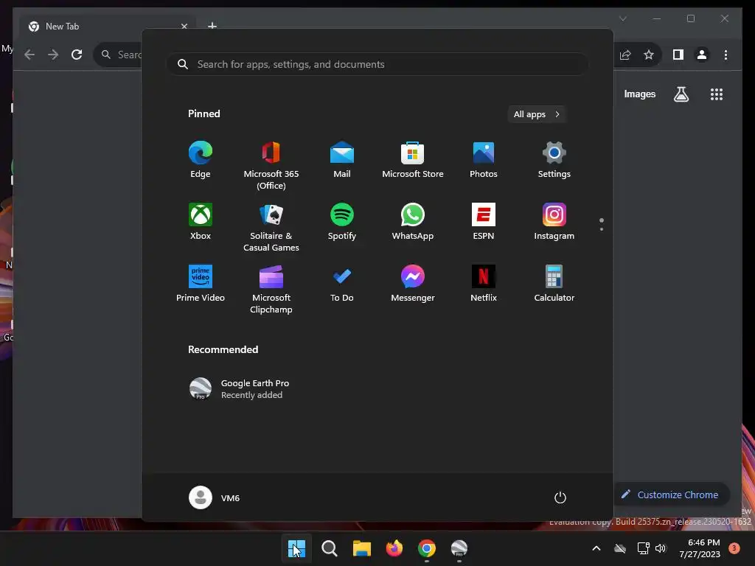This screenshot has height=566, width=755.
Task: Launch the Photos app
Action: pyautogui.click(x=484, y=160)
